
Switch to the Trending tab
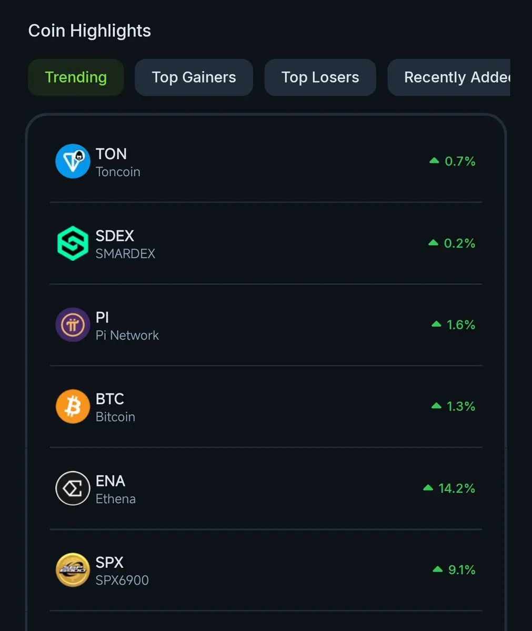click(x=76, y=77)
